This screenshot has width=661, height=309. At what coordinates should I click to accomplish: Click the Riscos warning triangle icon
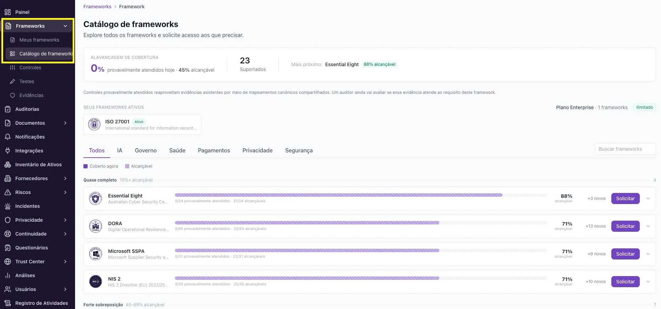[x=8, y=192]
